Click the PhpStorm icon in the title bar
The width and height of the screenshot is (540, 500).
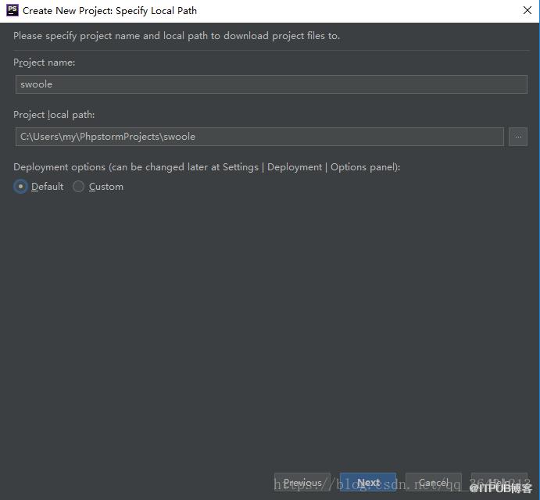click(x=13, y=10)
